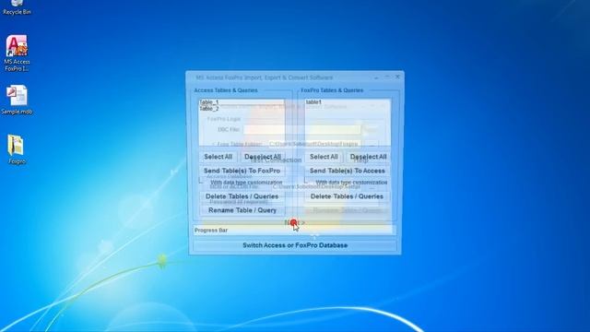Viewport: 590px width, 332px height.
Task: Click Deselect All under Access tables
Action: coord(263,157)
